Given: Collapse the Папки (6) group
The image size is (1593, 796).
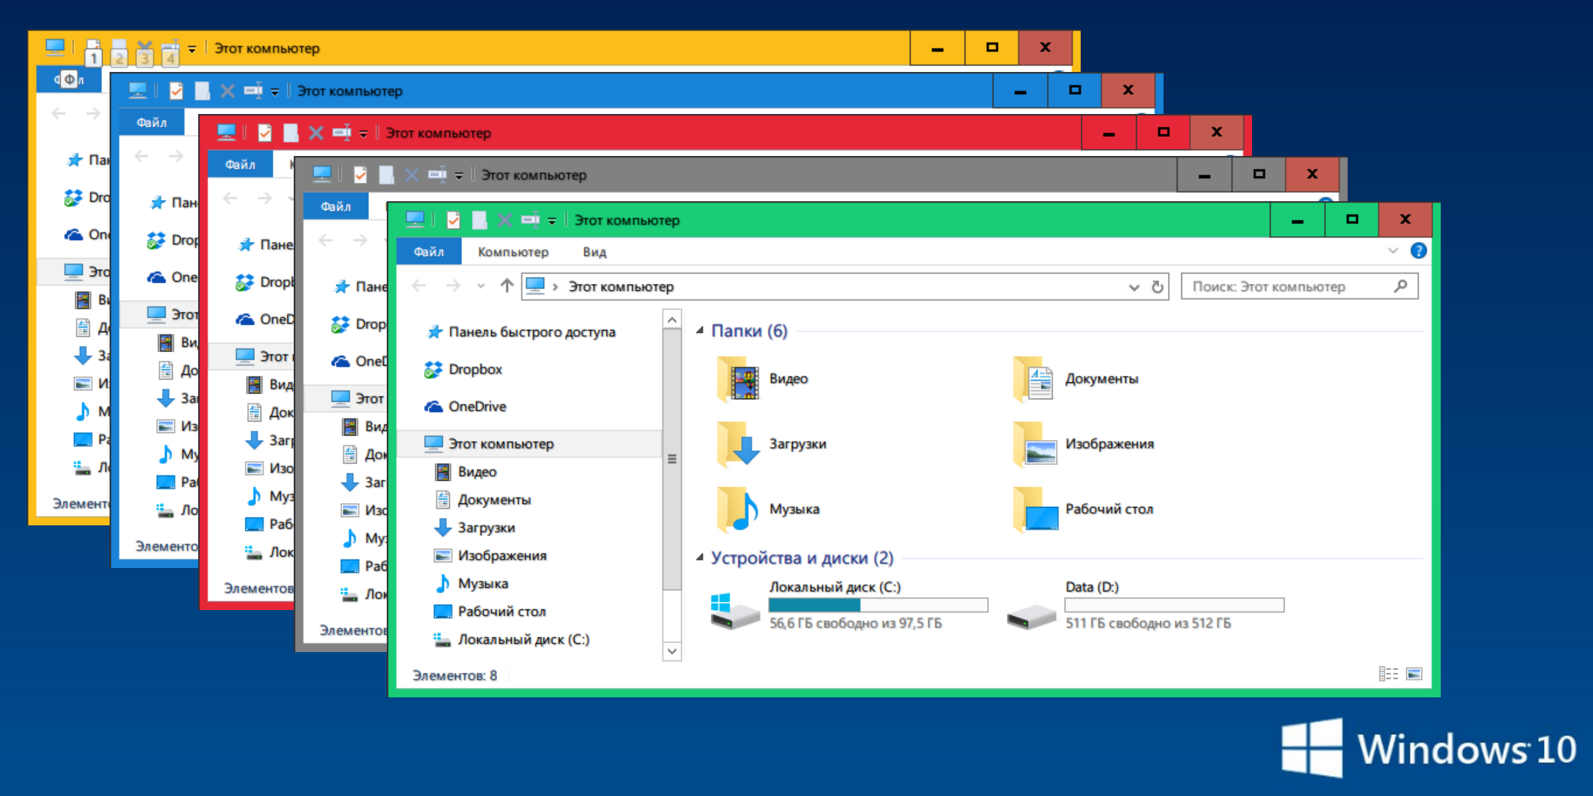Looking at the screenshot, I should point(700,330).
